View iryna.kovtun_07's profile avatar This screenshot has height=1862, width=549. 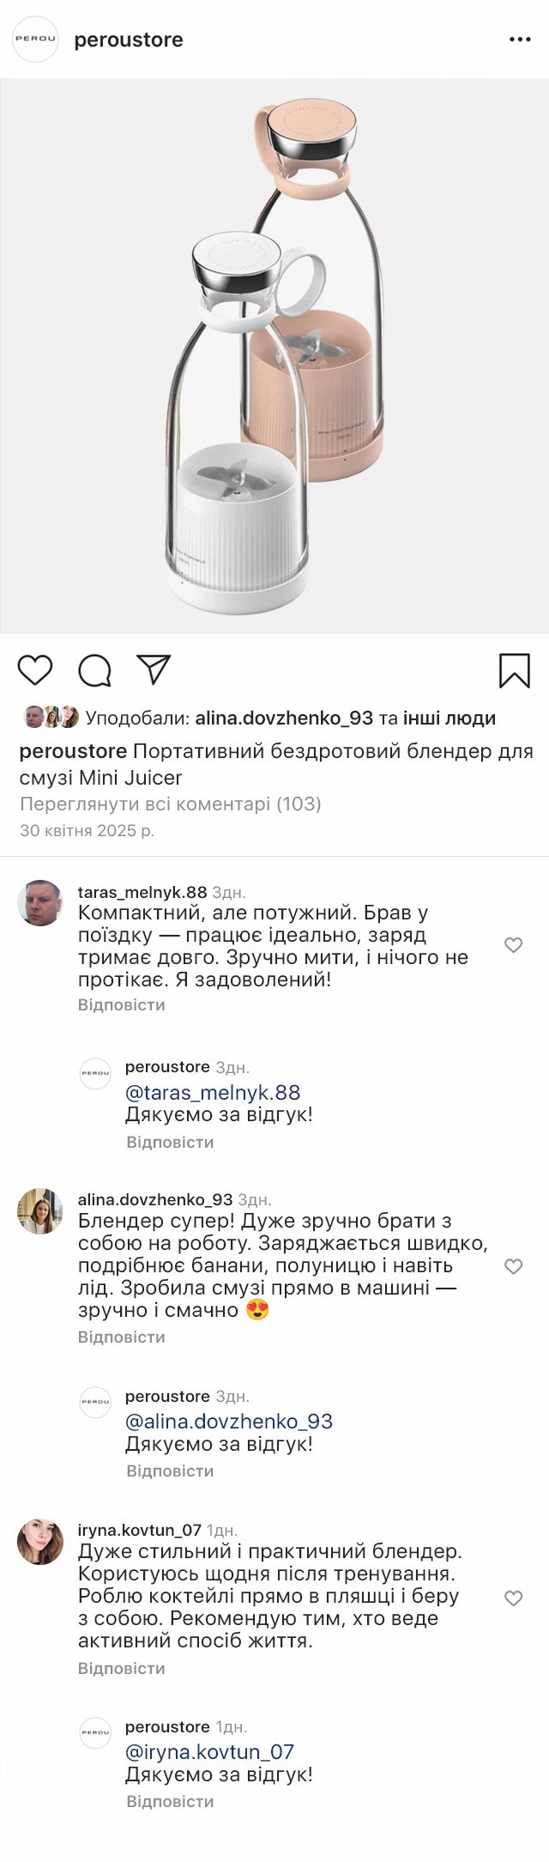40,1542
